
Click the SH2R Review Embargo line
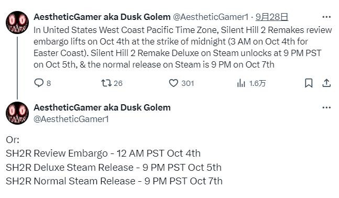click(103, 153)
